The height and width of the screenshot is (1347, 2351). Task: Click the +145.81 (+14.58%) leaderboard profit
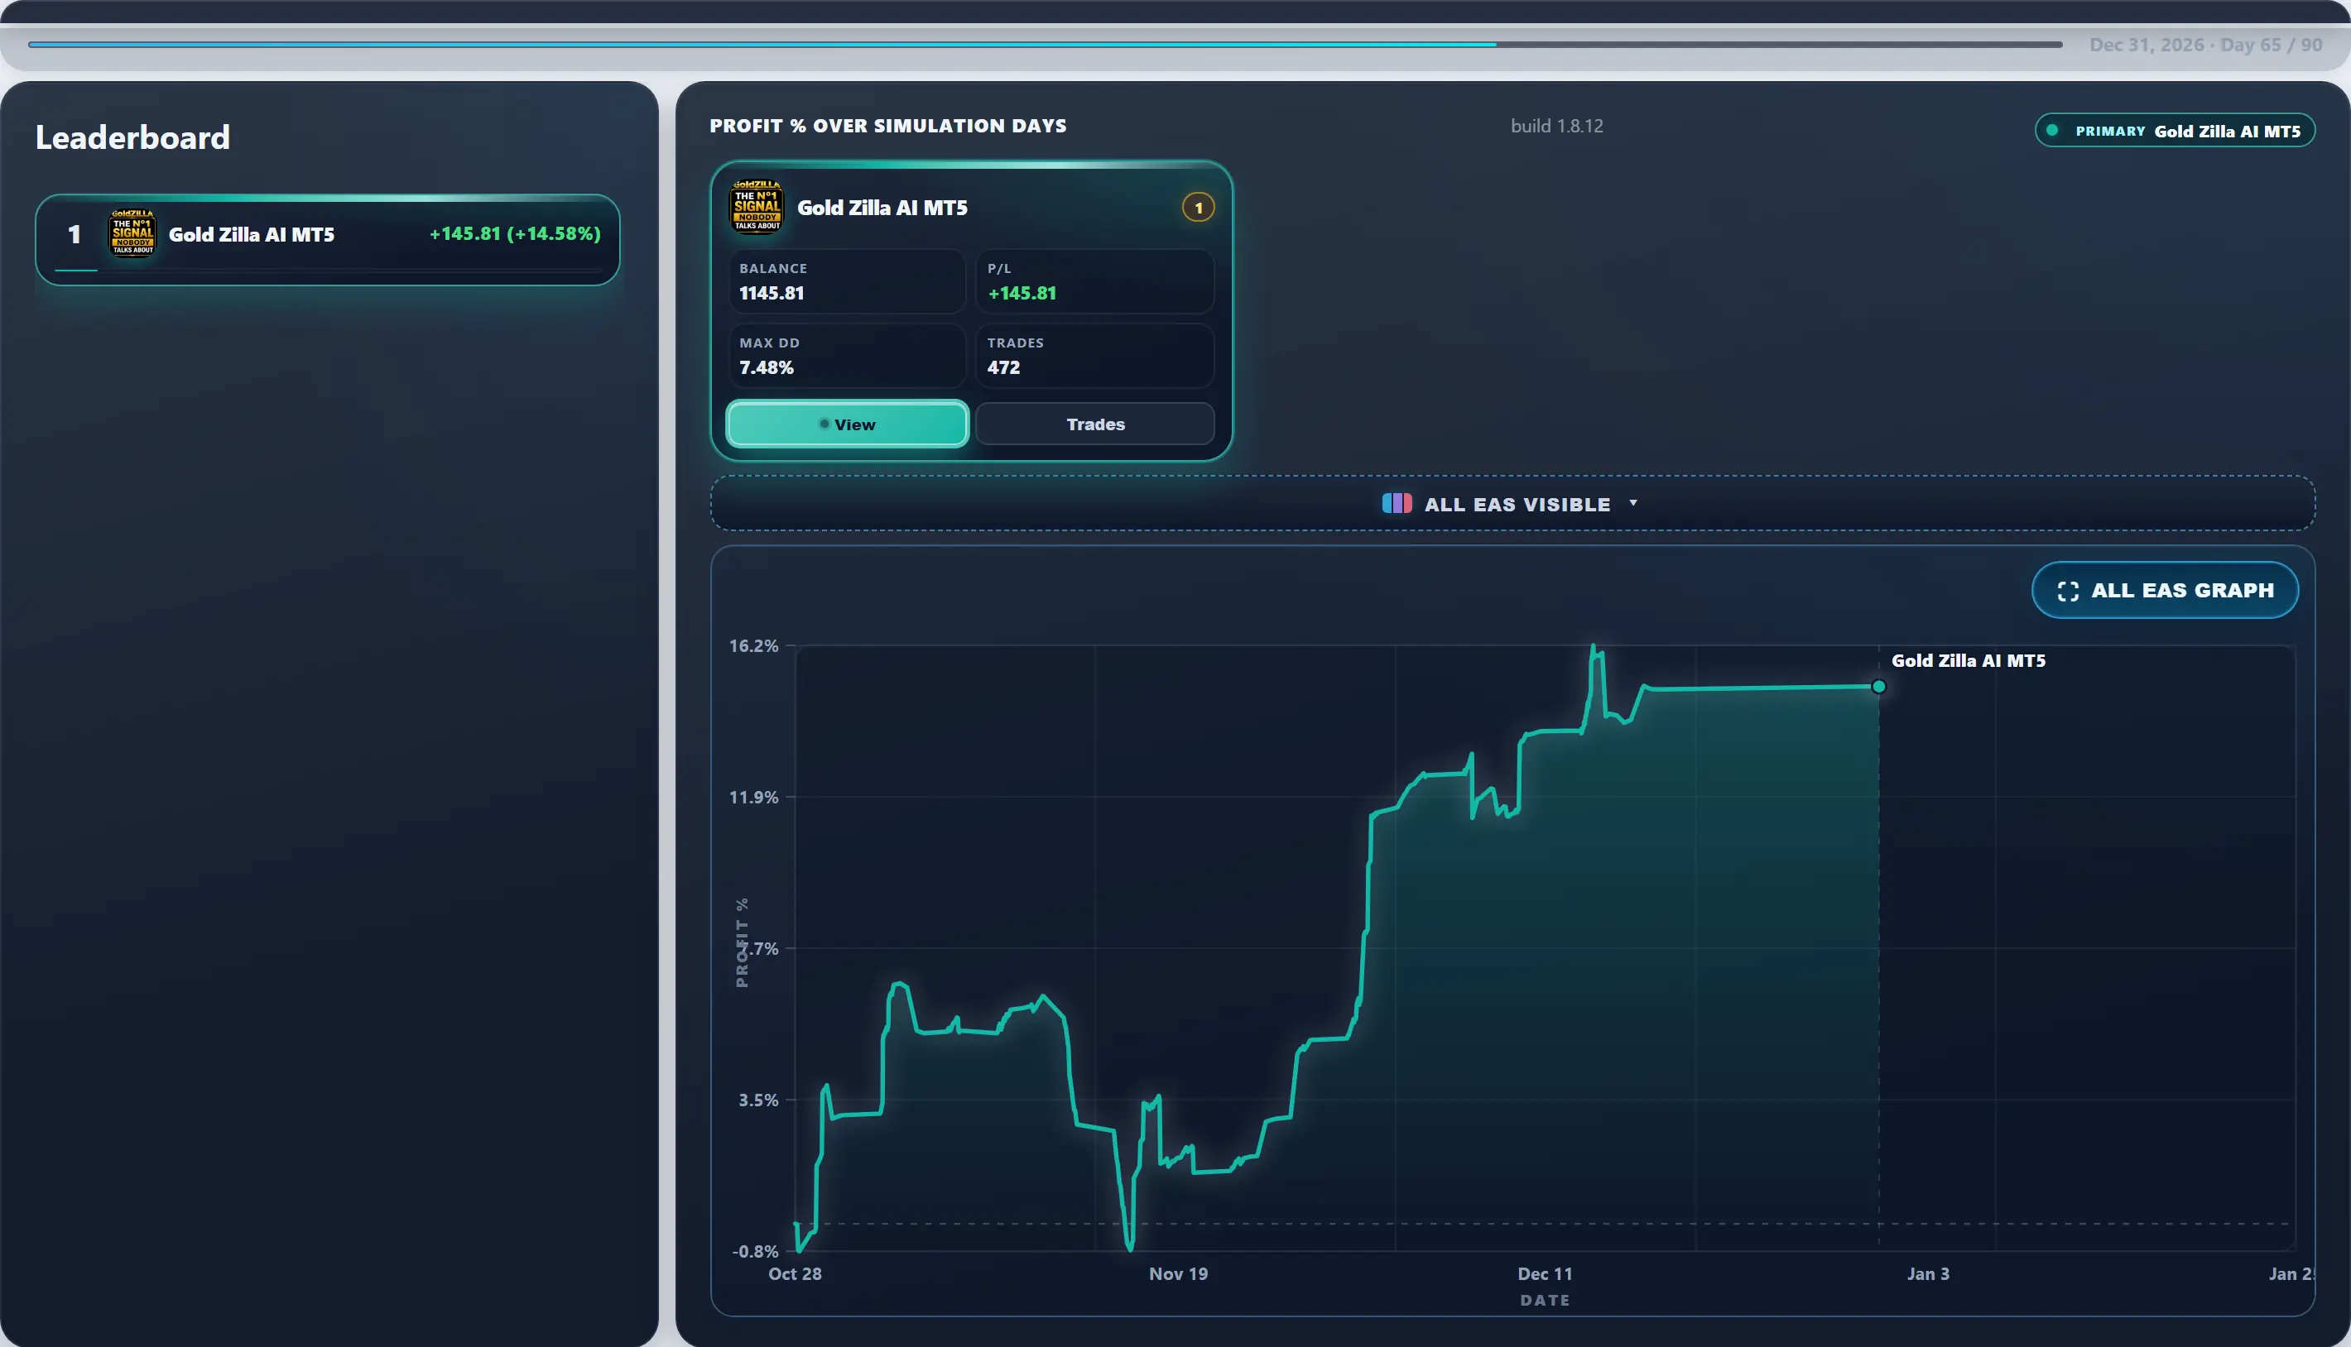[515, 233]
